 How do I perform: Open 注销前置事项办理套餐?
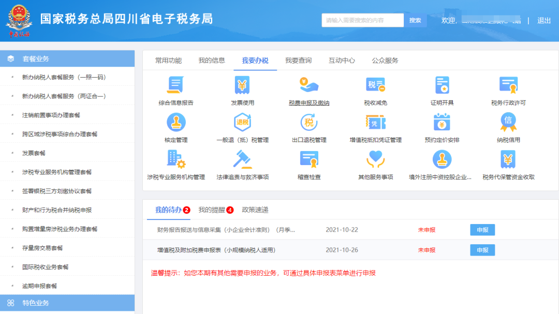51,115
